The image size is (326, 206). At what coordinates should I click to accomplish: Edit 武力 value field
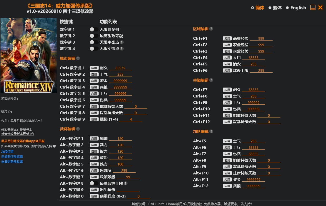[x=120, y=145]
